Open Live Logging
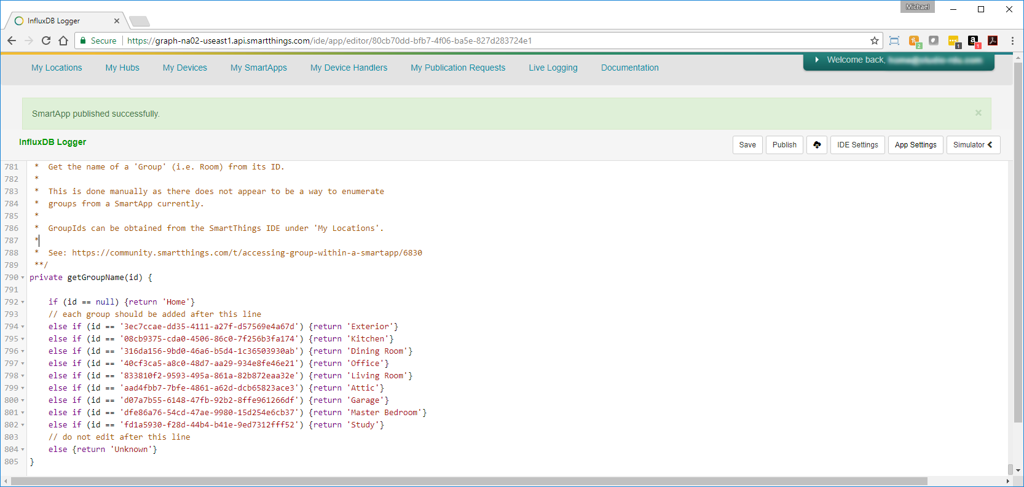 pos(553,68)
